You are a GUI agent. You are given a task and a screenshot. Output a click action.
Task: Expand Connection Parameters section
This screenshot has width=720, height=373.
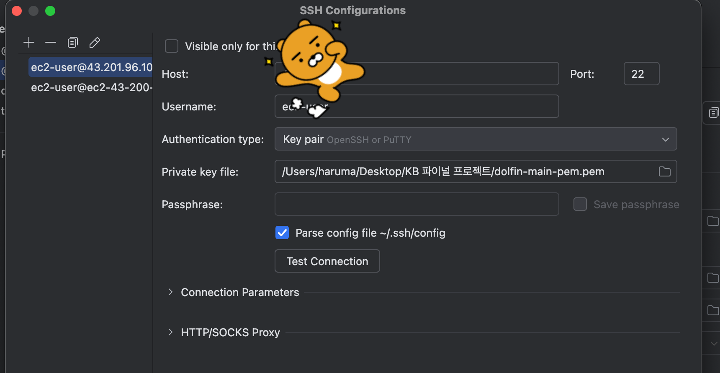click(x=170, y=292)
